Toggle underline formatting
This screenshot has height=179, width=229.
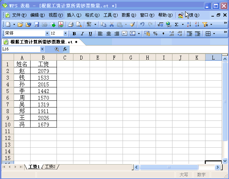[x=90, y=34]
